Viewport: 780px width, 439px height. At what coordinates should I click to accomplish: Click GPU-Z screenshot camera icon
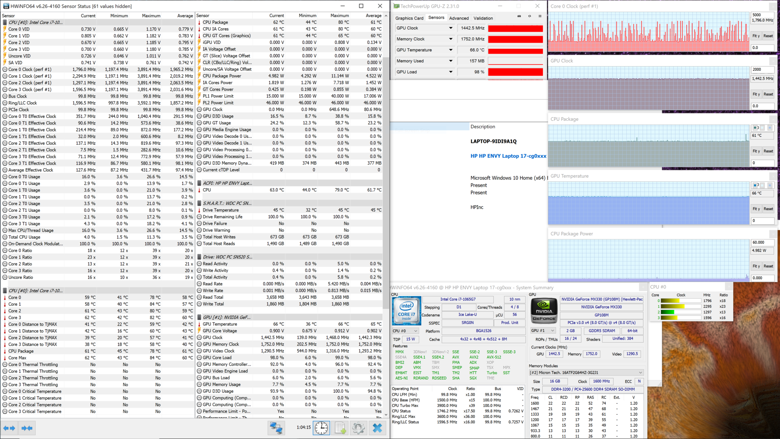click(x=519, y=16)
